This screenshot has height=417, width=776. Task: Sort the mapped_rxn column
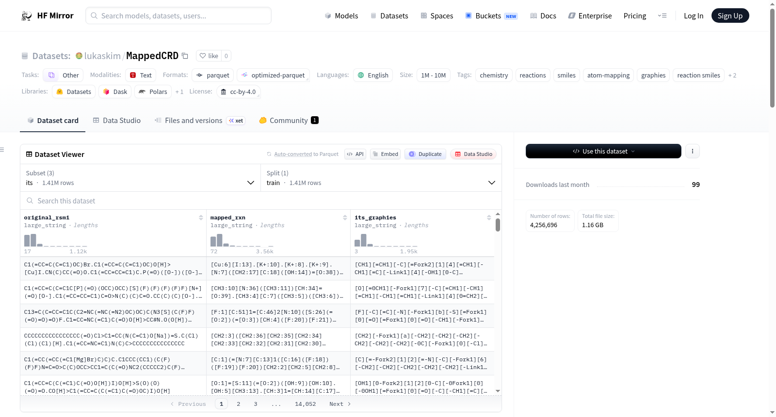point(345,218)
